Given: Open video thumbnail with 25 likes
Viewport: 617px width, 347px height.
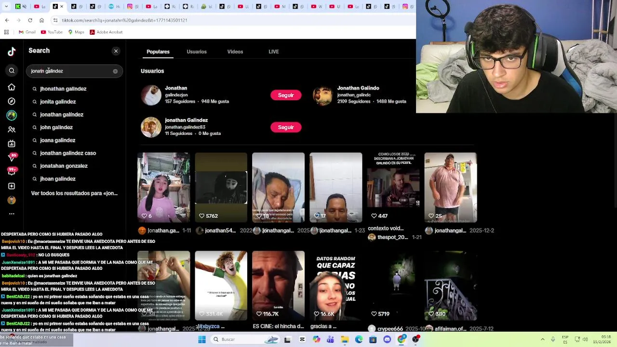Looking at the screenshot, I should [450, 187].
